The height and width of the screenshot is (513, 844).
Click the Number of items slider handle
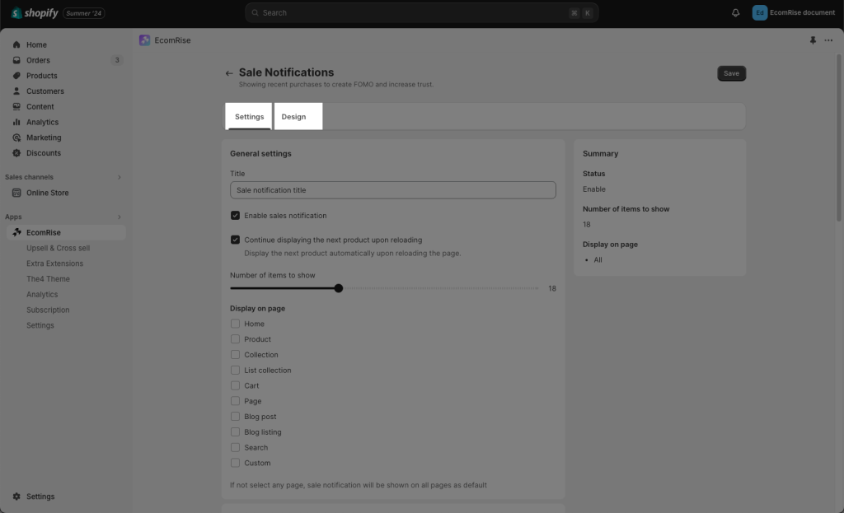[x=339, y=288]
